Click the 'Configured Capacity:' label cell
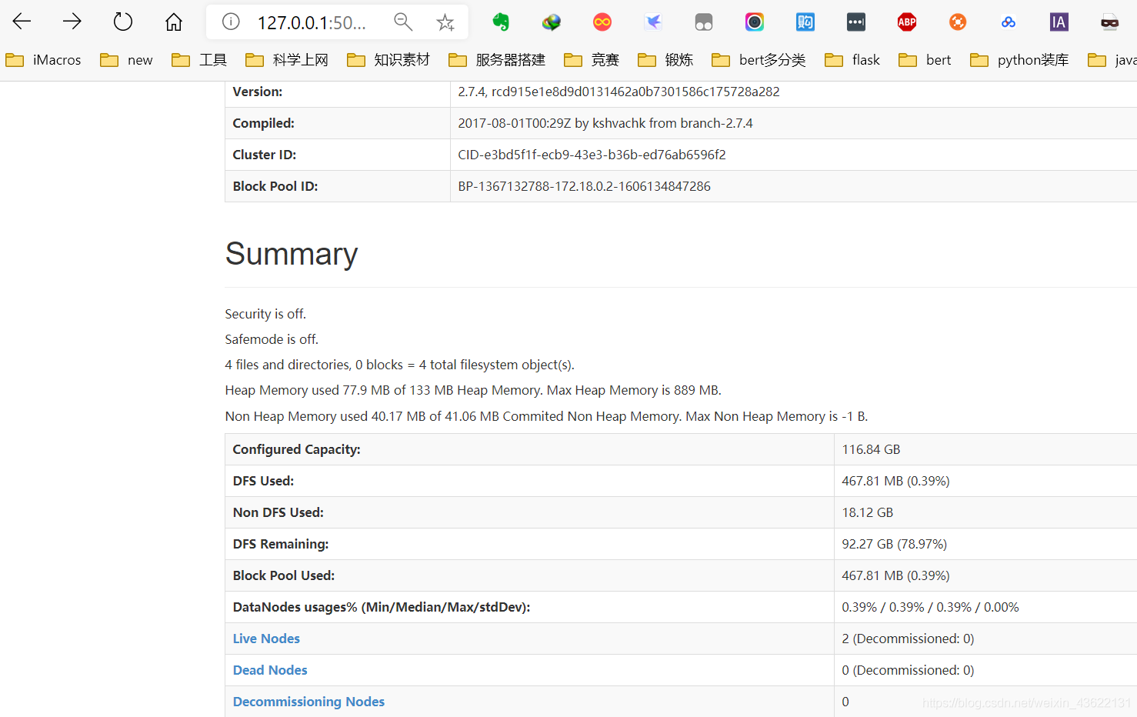This screenshot has height=717, width=1137. (529, 449)
